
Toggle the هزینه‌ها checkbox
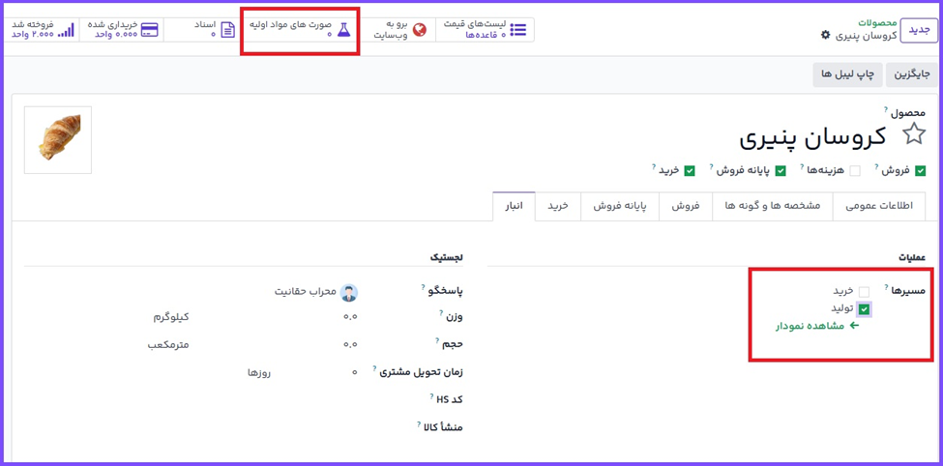point(854,171)
